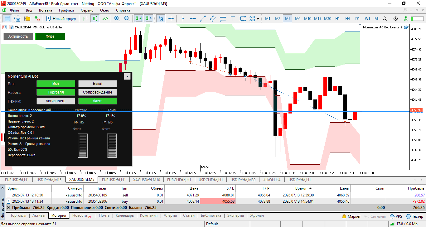Select the text label tool
The width and height of the screenshot is (426, 227).
click(233, 19)
